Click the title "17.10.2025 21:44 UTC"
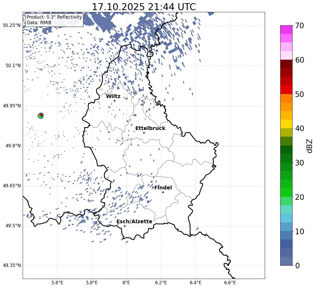The width and height of the screenshot is (316, 288). coord(144,7)
